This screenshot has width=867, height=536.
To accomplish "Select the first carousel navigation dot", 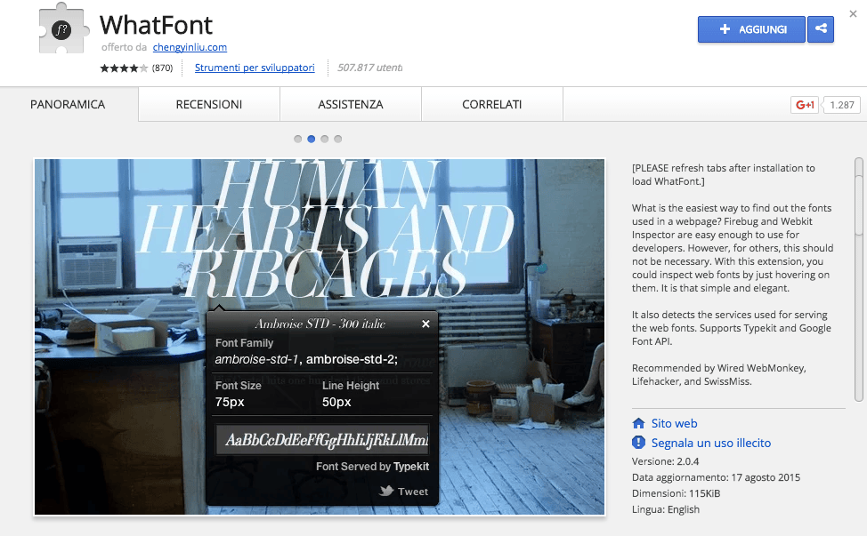I will [x=297, y=139].
